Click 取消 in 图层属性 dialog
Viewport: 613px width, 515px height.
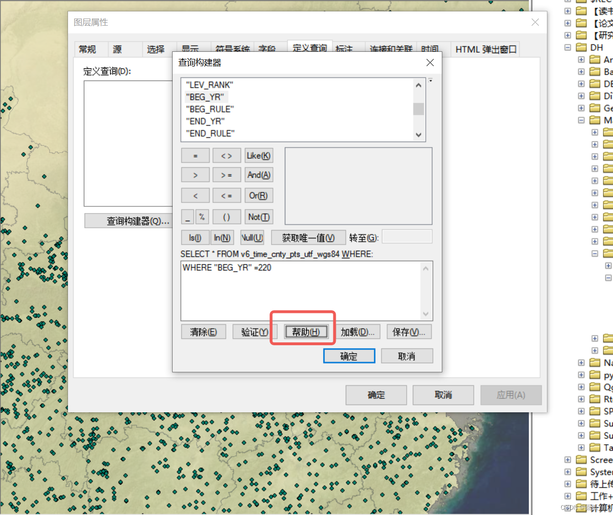443,395
